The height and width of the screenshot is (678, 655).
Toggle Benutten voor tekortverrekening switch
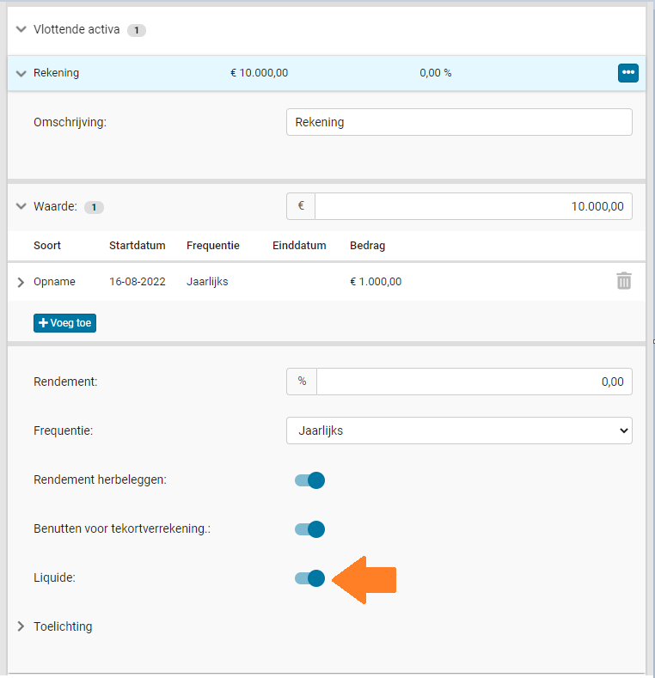[x=309, y=528]
